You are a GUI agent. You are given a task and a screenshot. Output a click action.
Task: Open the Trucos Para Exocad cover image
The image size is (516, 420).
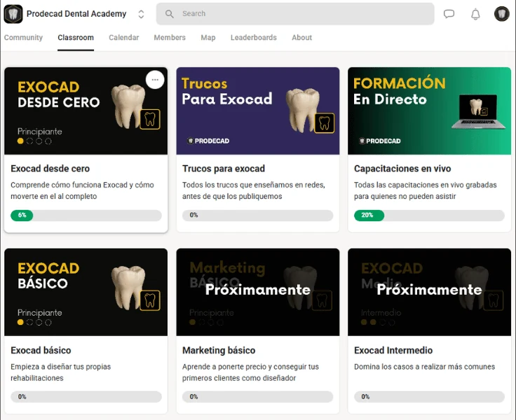(x=258, y=111)
